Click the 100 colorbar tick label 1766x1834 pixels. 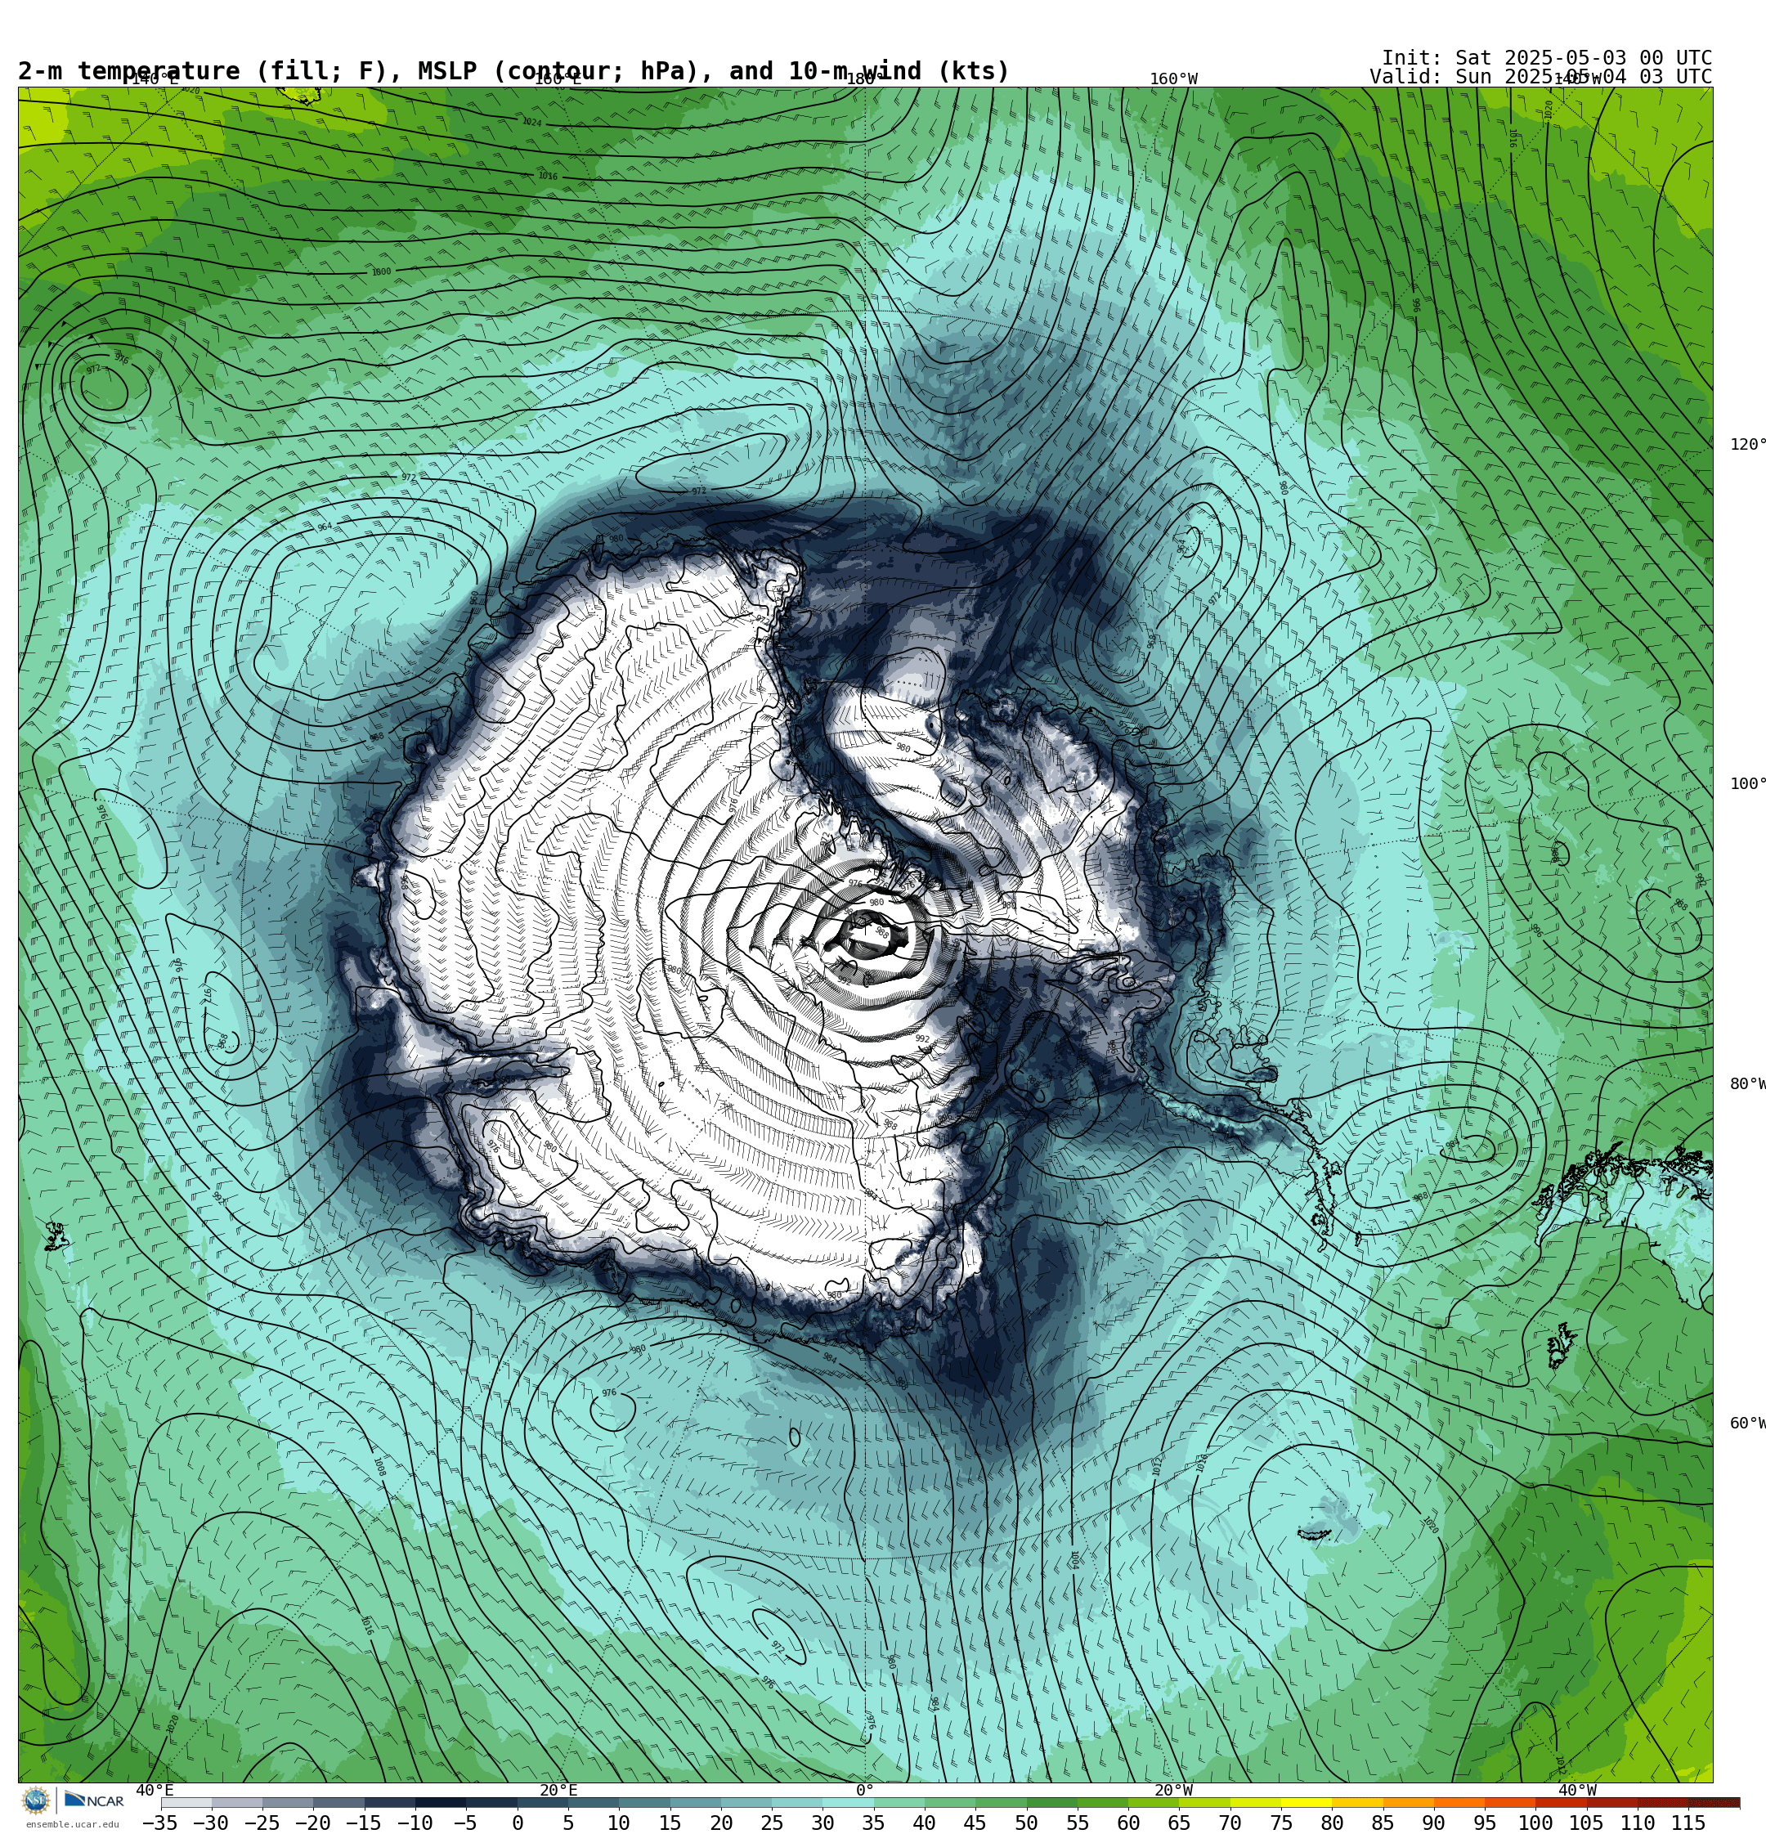[1535, 1823]
